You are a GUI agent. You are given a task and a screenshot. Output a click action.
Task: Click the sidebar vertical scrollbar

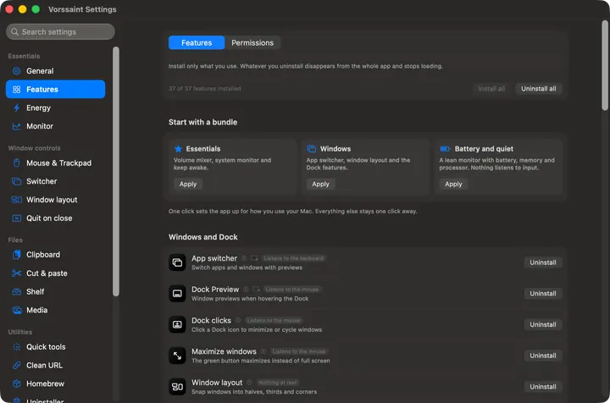pyautogui.click(x=115, y=171)
